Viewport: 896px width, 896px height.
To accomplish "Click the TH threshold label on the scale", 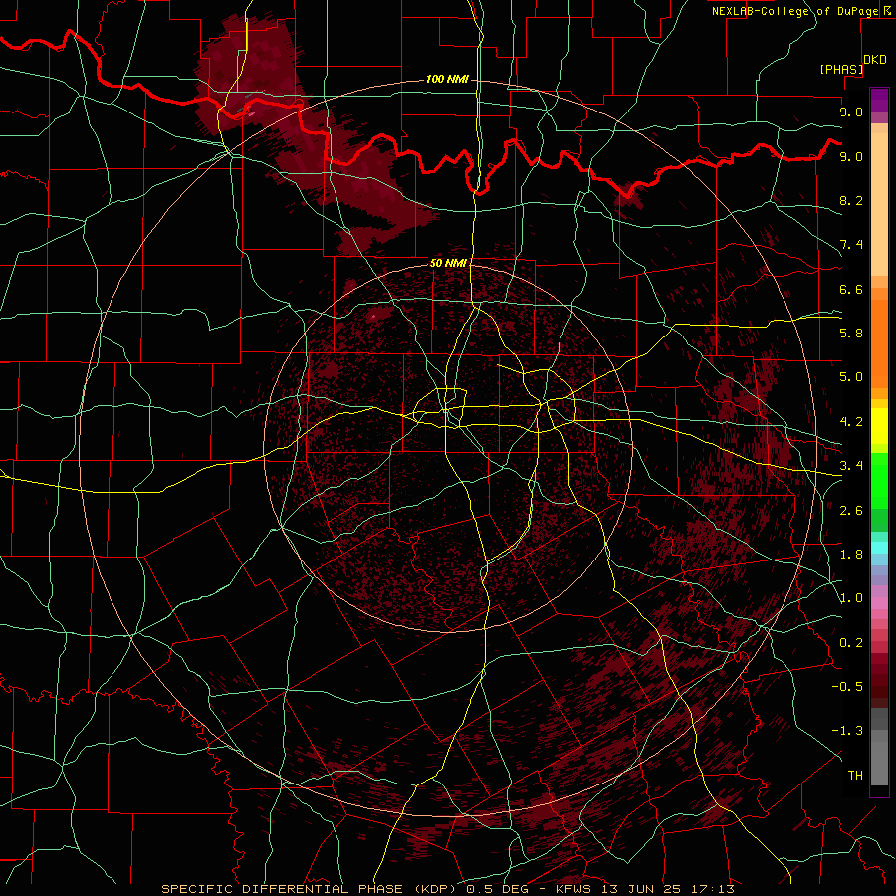I will (855, 776).
